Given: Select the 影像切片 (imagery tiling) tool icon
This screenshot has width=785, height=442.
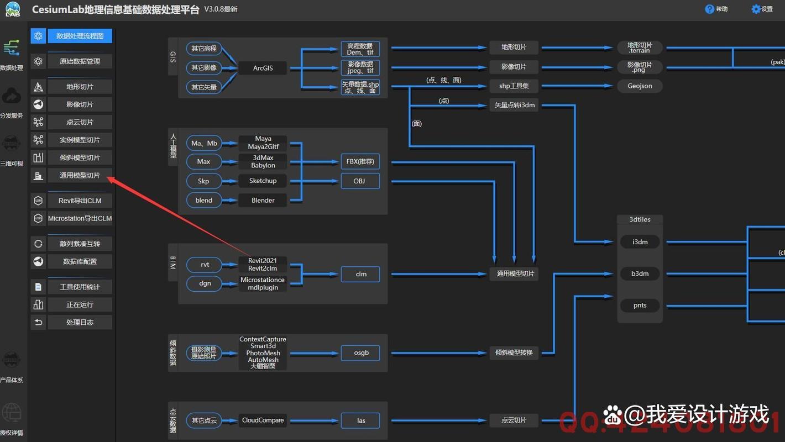Looking at the screenshot, I should (x=38, y=104).
